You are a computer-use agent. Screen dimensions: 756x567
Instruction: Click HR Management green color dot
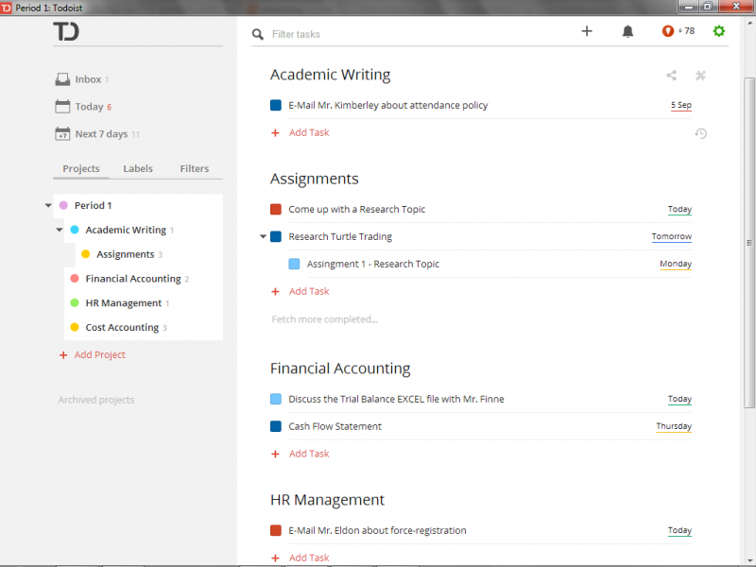pyautogui.click(x=75, y=302)
